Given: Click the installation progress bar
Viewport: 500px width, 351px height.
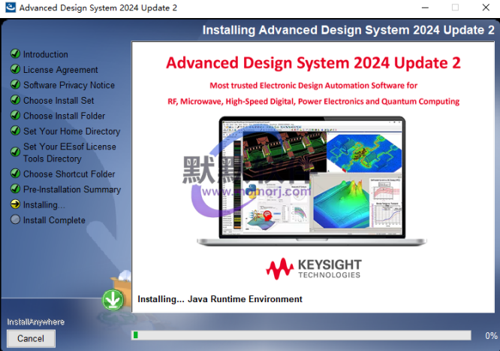Looking at the screenshot, I should click(300, 335).
